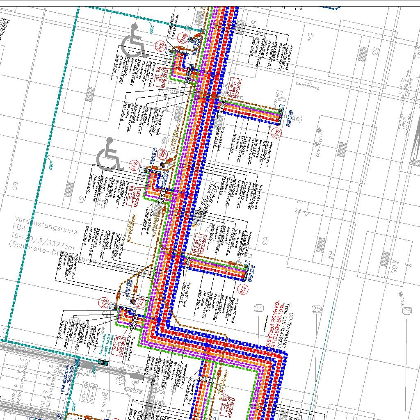Viewport: 420px width, 420px height.
Task: Click grid axis bubble 25
Action: [317, 309]
